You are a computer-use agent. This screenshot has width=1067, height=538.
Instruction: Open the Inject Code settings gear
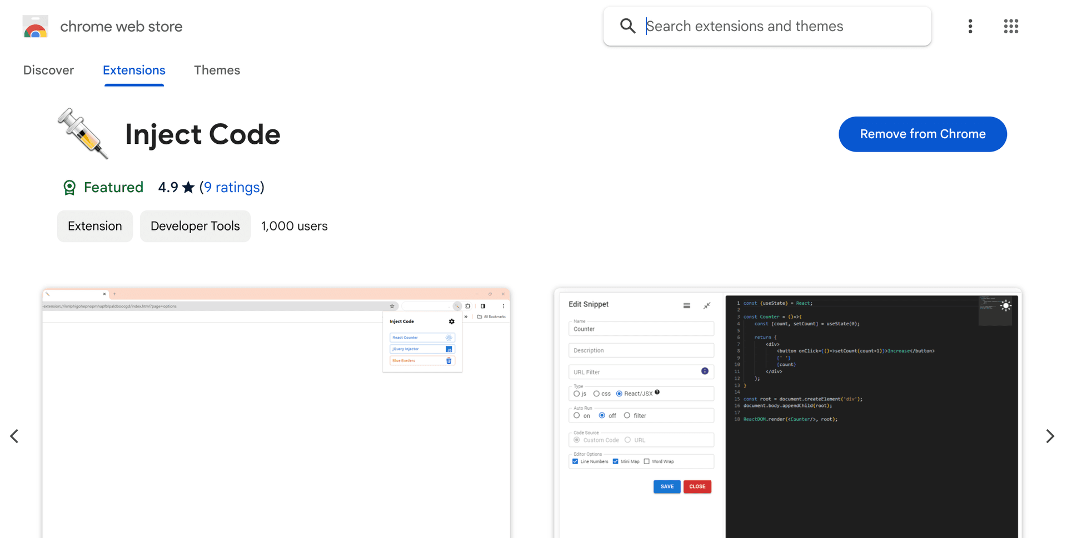(451, 321)
